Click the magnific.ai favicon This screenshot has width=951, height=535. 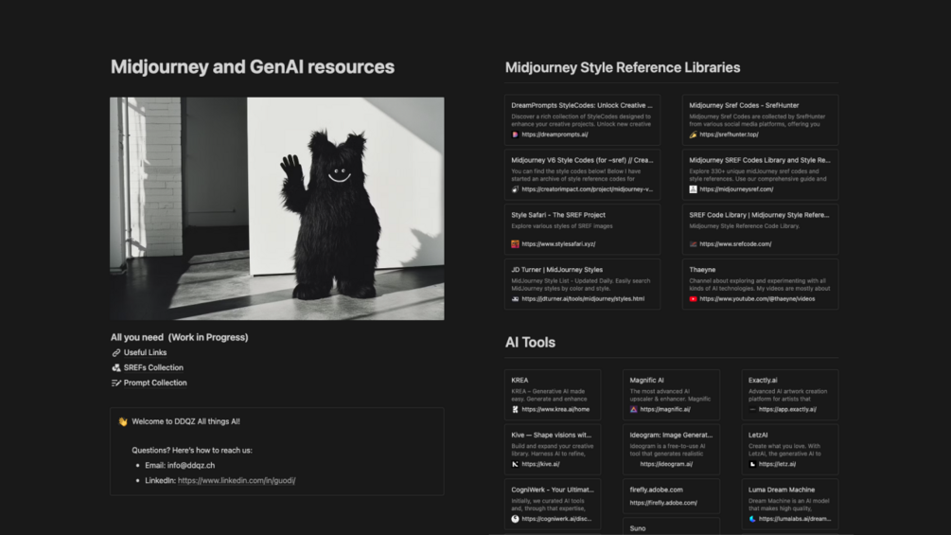coord(633,409)
